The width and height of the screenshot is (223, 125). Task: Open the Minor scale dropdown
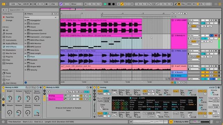(77, 4)
